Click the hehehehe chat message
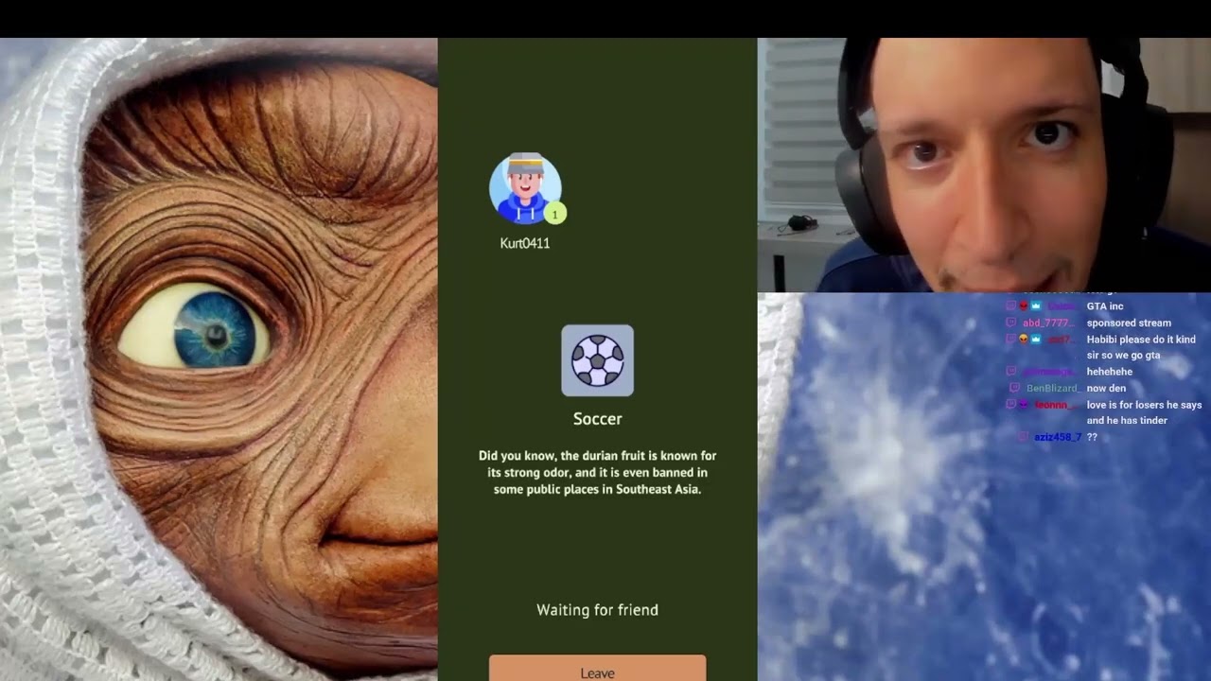The image size is (1211, 681). tap(1109, 372)
